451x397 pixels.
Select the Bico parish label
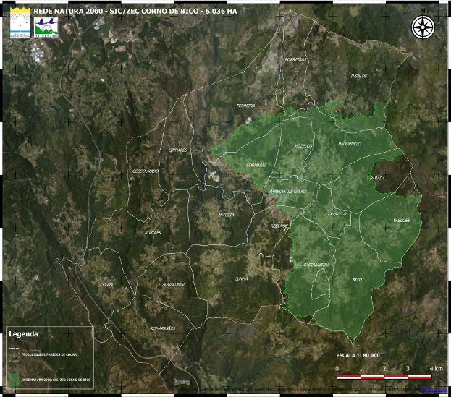pos(356,279)
